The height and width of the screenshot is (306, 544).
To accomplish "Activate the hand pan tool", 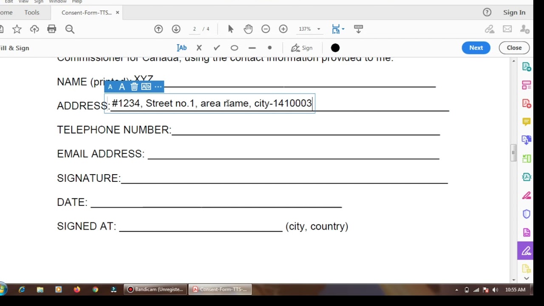I will [248, 29].
